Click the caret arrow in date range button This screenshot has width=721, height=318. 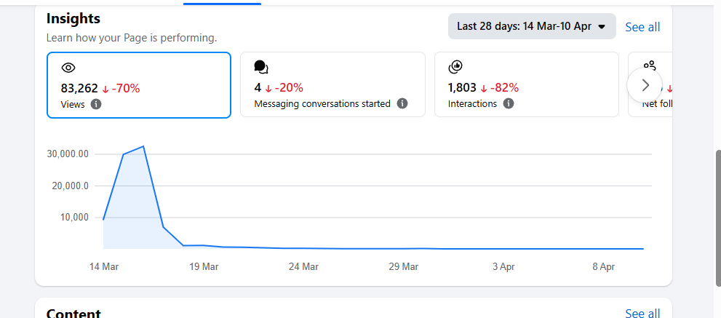coord(602,27)
